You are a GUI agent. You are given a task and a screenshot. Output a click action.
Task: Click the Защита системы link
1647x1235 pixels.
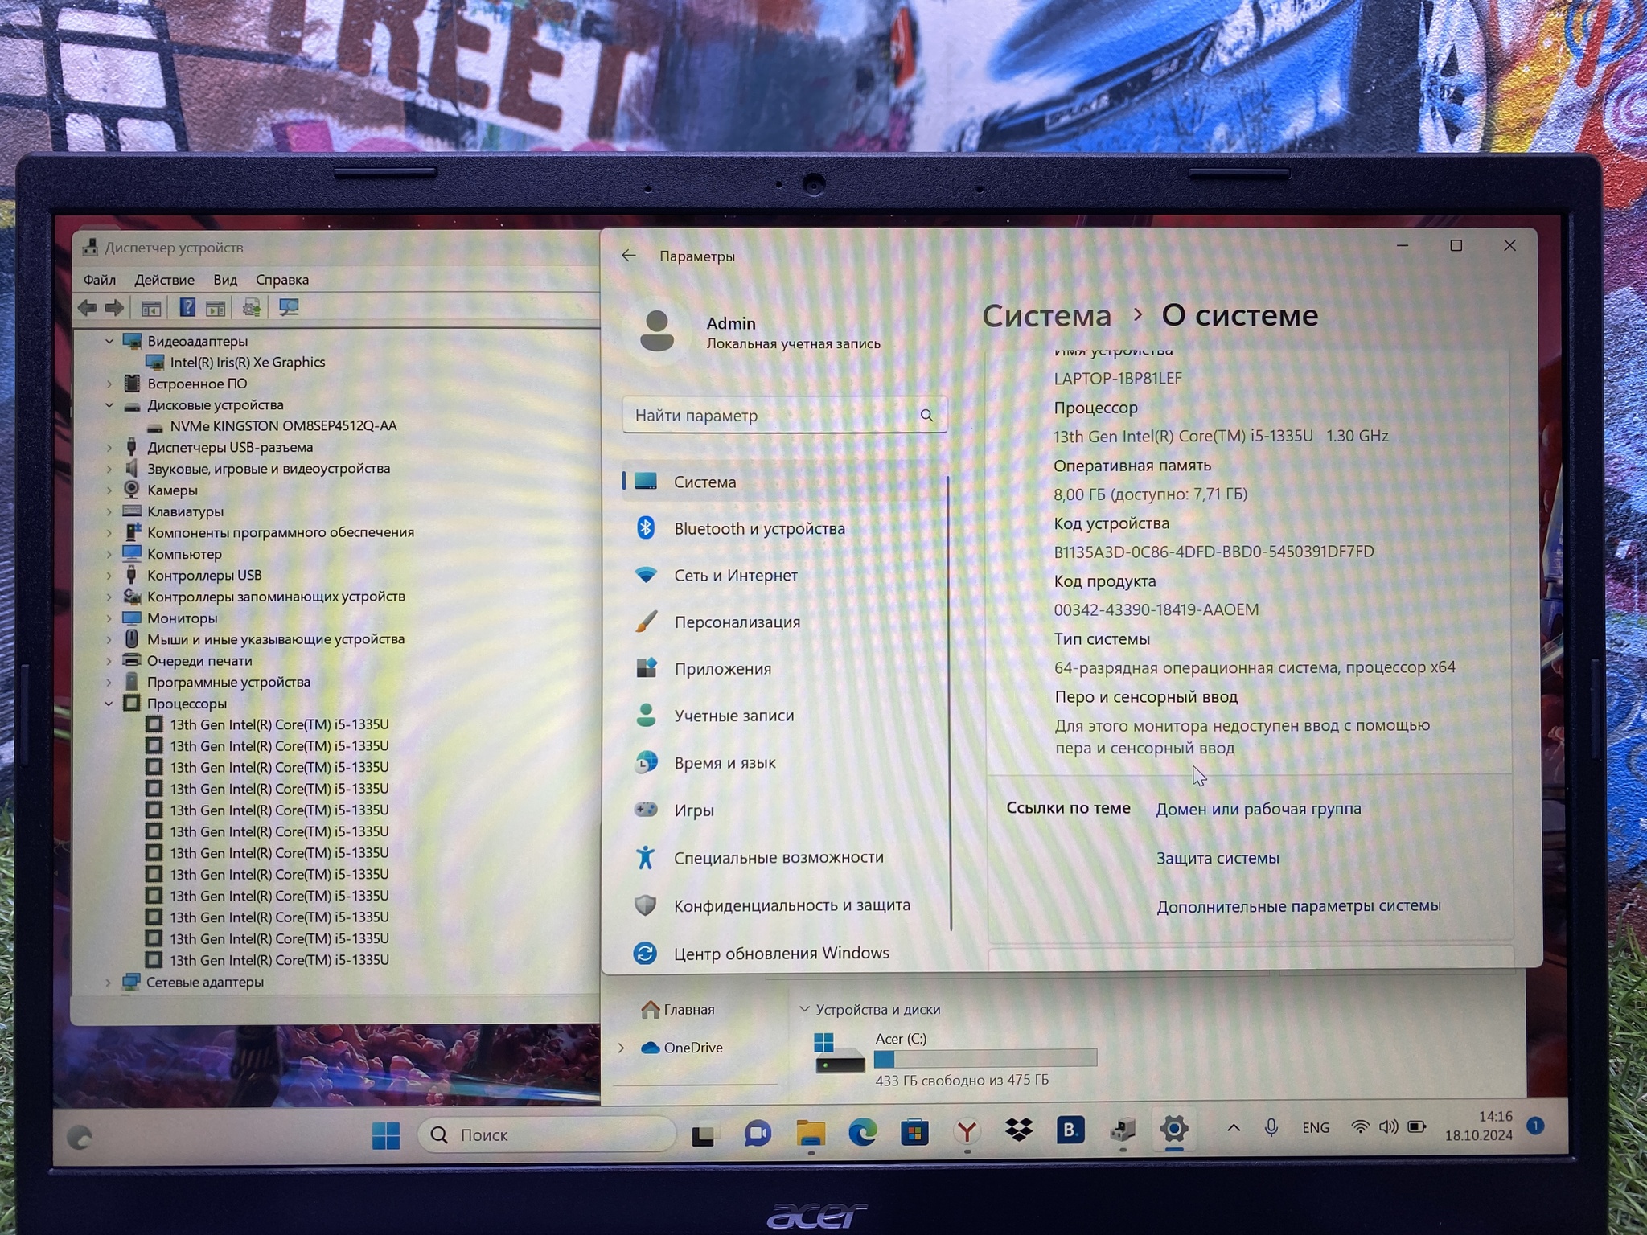[x=1218, y=858]
